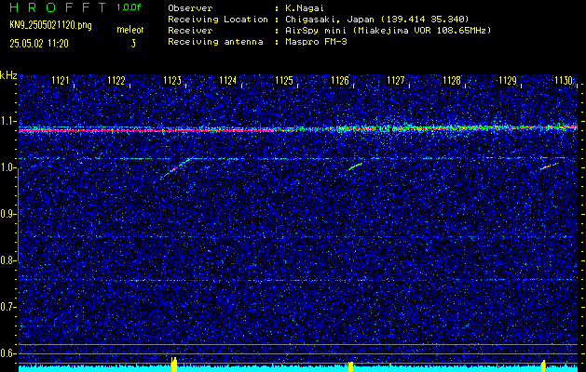Click the 1123 time marker
Image resolution: width=586 pixels, height=372 pixels.
(172, 81)
